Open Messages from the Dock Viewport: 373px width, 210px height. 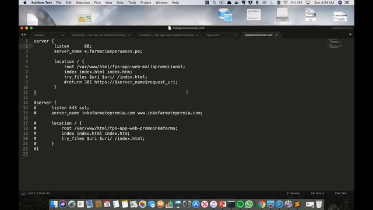(x=152, y=204)
